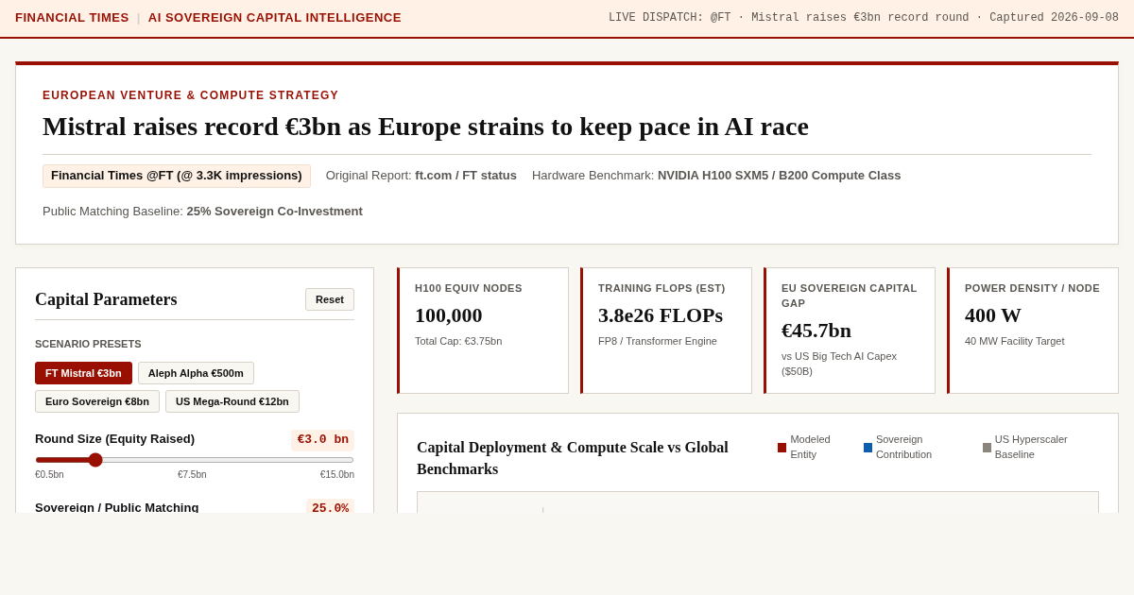Image resolution: width=1134 pixels, height=595 pixels.
Task: Click the 3.8e26 FLOPs training value
Action: tap(661, 315)
